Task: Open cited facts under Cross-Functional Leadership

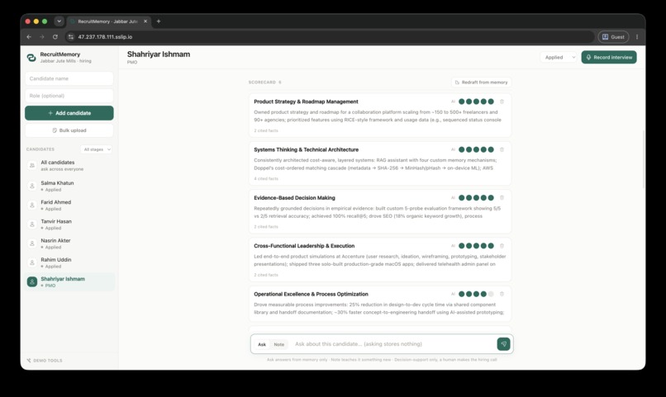Action: coord(266,275)
